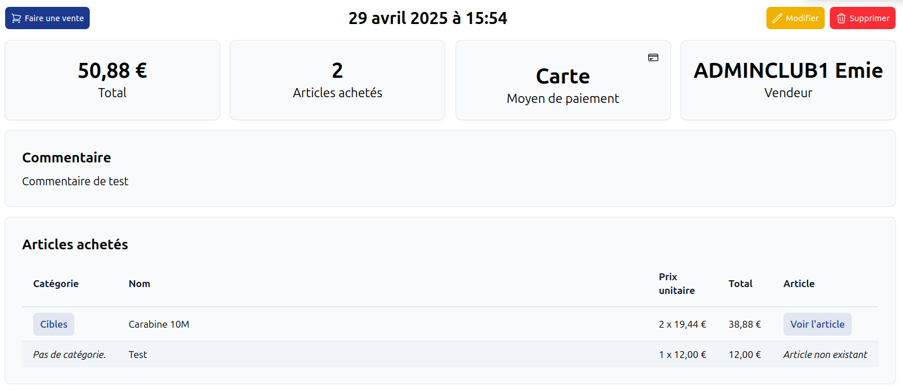Click the Catégorie column header

click(56, 284)
